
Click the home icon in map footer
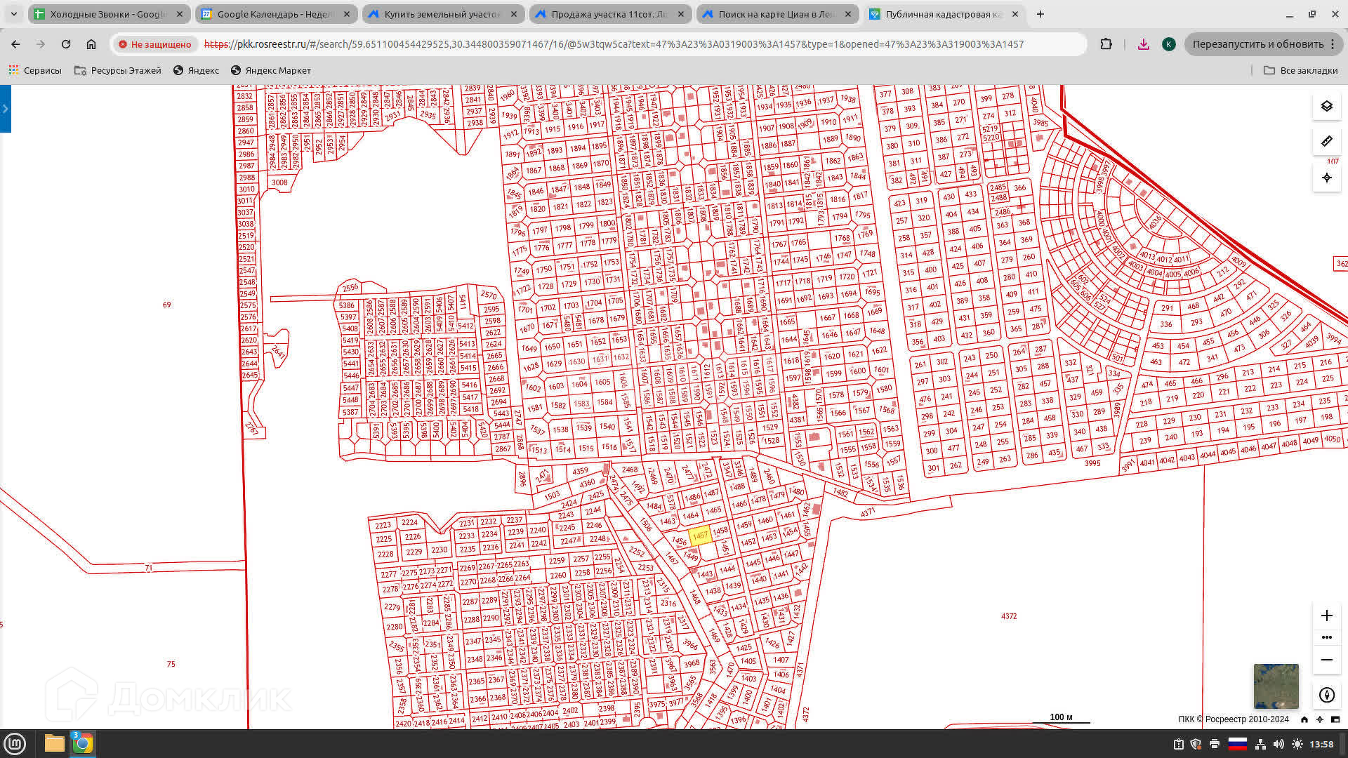point(1304,719)
